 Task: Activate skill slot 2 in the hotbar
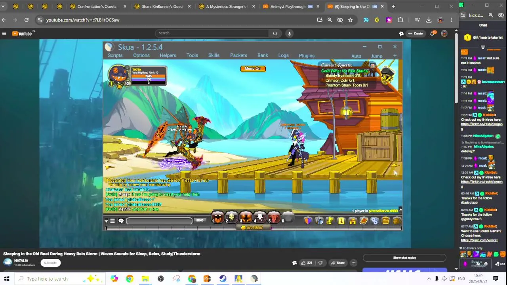[x=231, y=217]
